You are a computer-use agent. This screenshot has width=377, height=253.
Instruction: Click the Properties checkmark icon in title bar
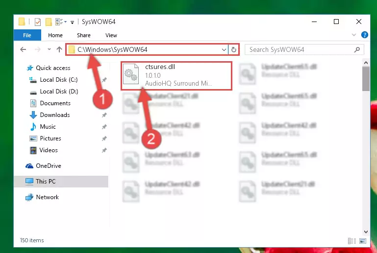tap(38, 22)
